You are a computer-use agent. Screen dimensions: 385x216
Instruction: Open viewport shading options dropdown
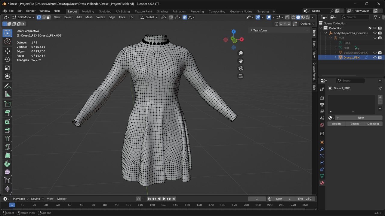coord(312,17)
